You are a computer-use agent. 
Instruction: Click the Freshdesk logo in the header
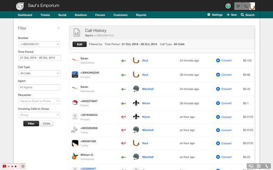click(x=20, y=6)
